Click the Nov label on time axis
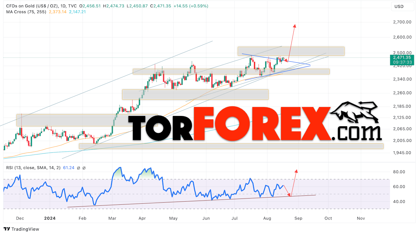Screen dimensions: 419x235 click(361, 218)
